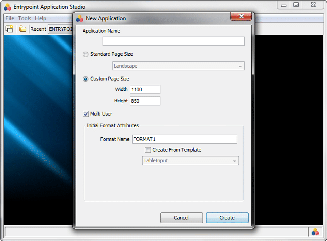Click the Application Name input field
Viewport: 327px width, 241px height.
point(173,41)
